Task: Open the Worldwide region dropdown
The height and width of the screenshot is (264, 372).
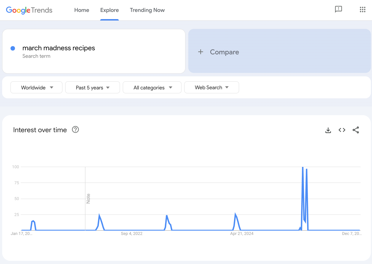Action: pyautogui.click(x=36, y=87)
